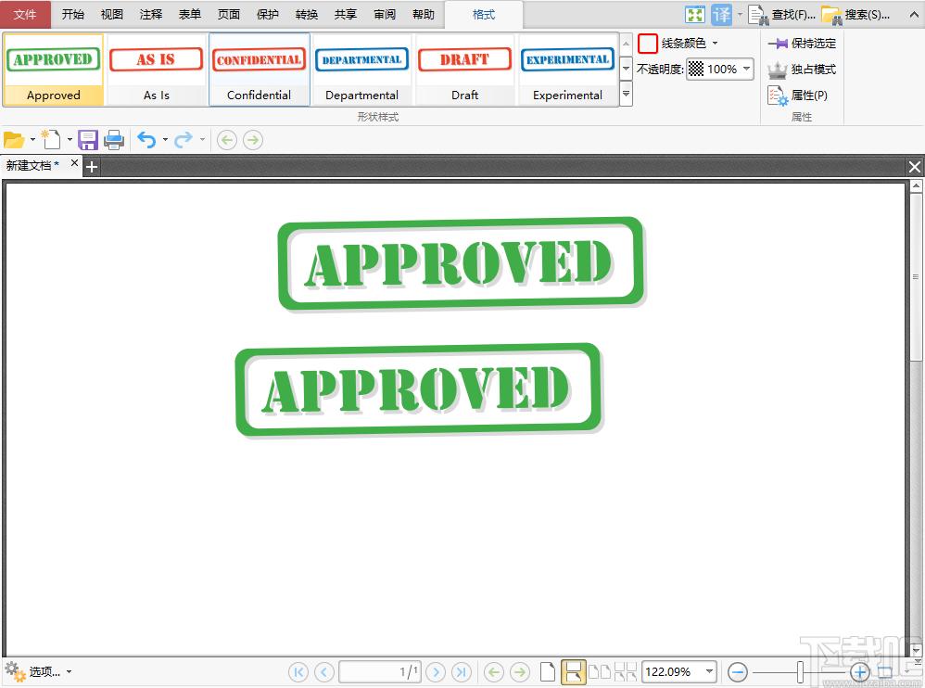Click the full screen icon at top

tap(694, 15)
